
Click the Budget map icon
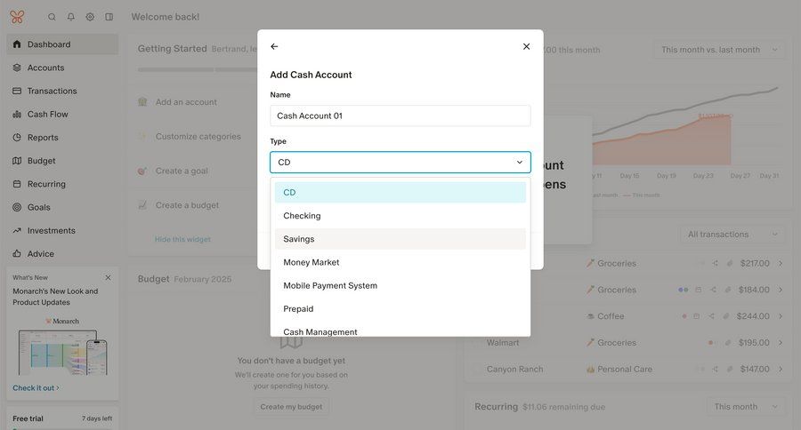(x=17, y=161)
